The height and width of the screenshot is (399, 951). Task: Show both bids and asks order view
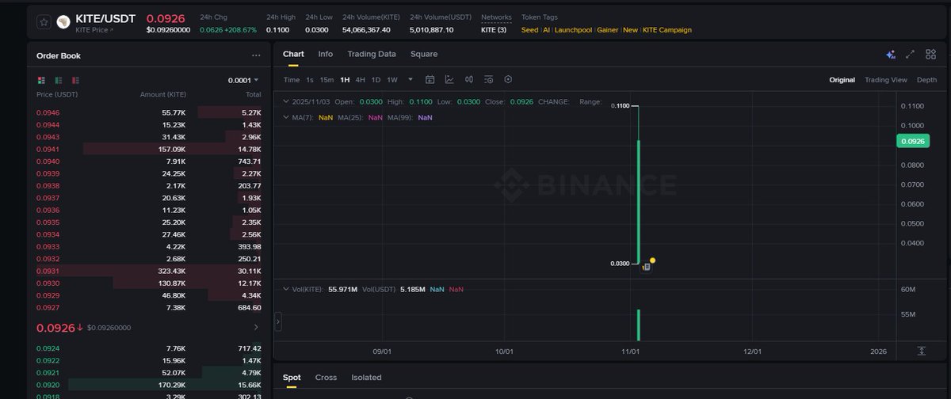click(x=41, y=80)
